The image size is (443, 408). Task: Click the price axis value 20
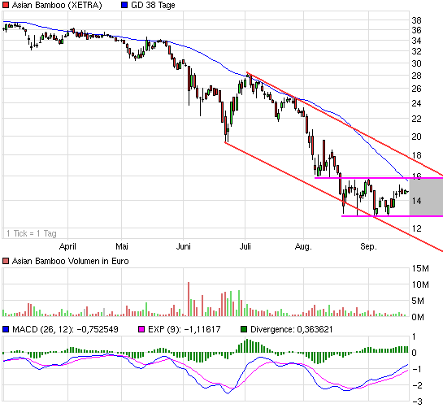pyautogui.click(x=416, y=137)
